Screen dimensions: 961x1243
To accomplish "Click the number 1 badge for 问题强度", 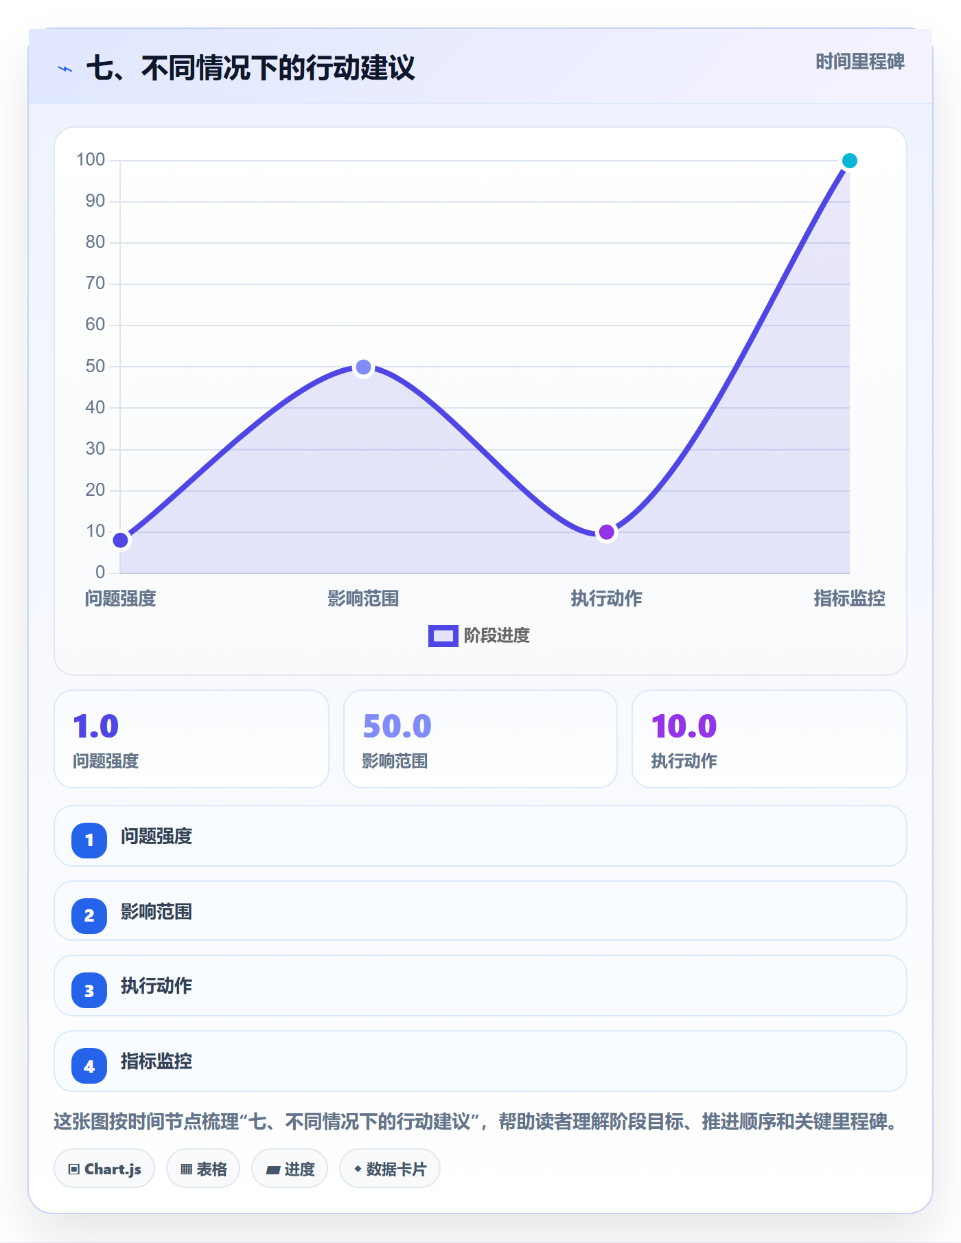I will click(89, 840).
